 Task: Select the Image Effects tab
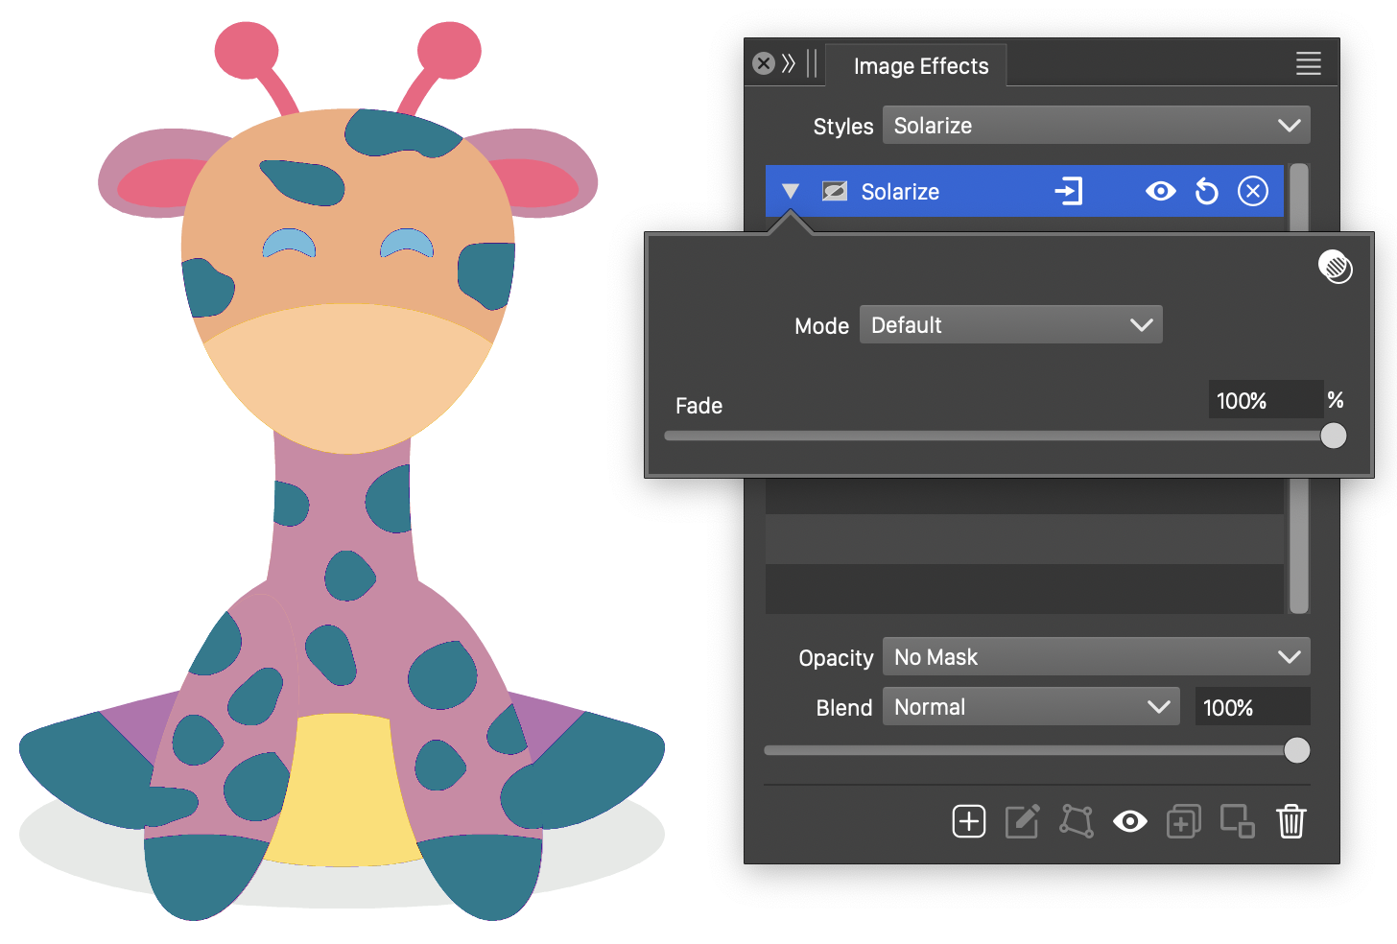pos(920,66)
